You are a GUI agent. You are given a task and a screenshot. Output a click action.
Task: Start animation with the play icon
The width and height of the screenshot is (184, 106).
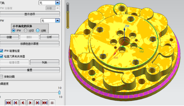[x=30, y=103]
